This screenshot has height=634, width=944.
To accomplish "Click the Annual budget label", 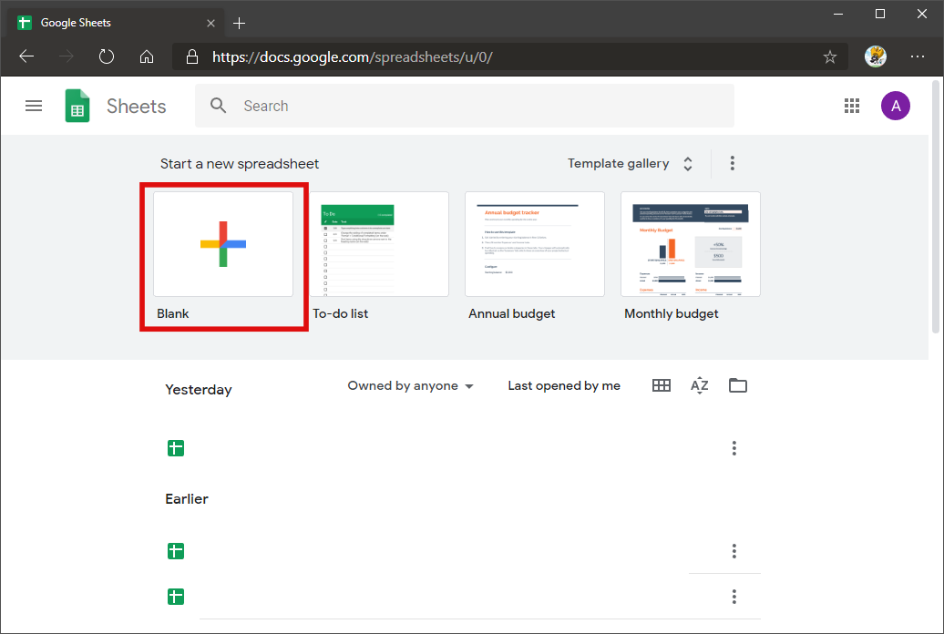I will tap(512, 313).
